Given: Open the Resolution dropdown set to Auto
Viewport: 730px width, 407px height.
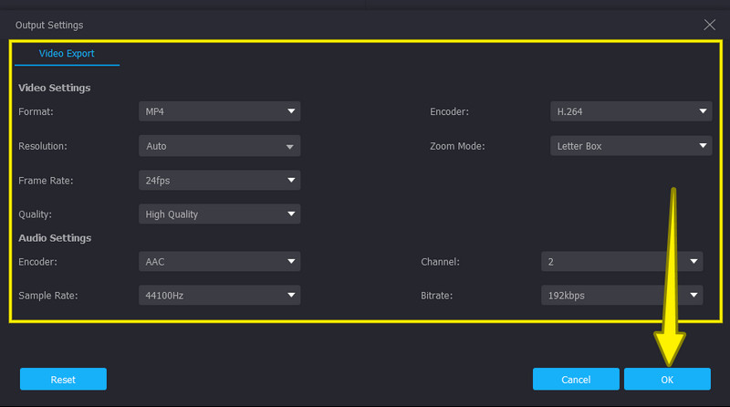Looking at the screenshot, I should 219,146.
